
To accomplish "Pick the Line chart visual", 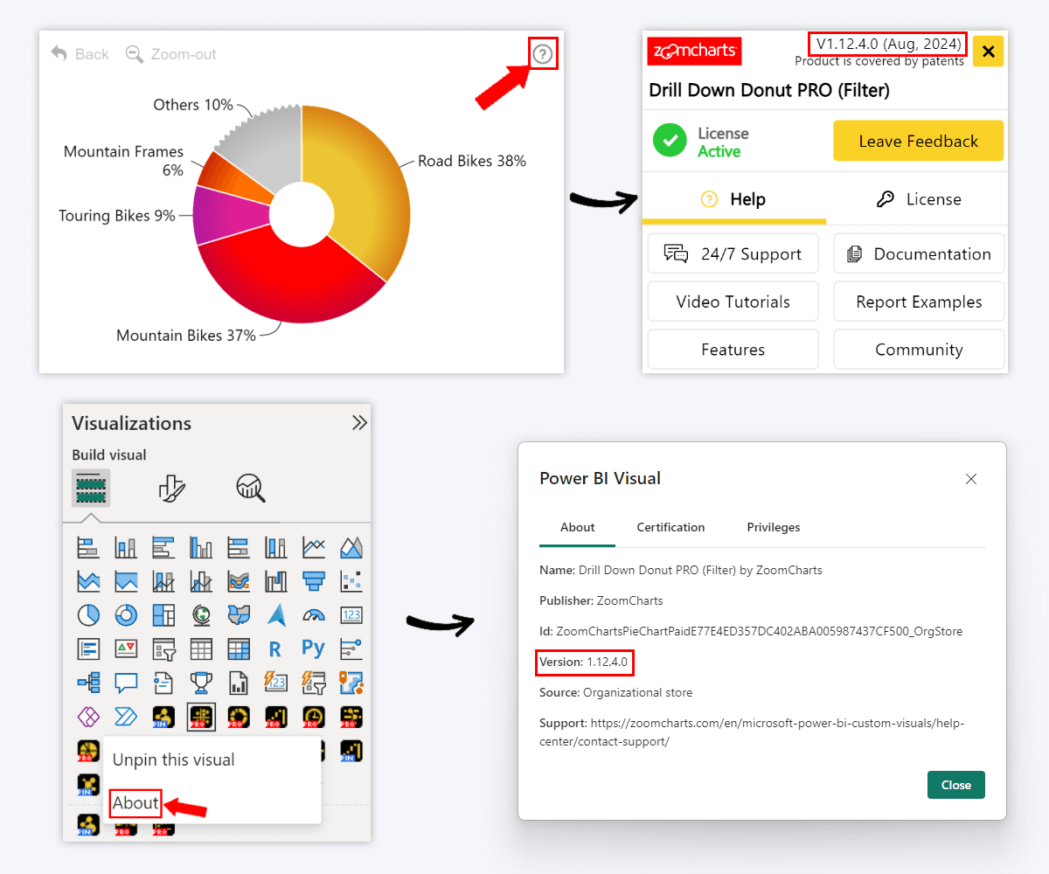I will tap(314, 547).
